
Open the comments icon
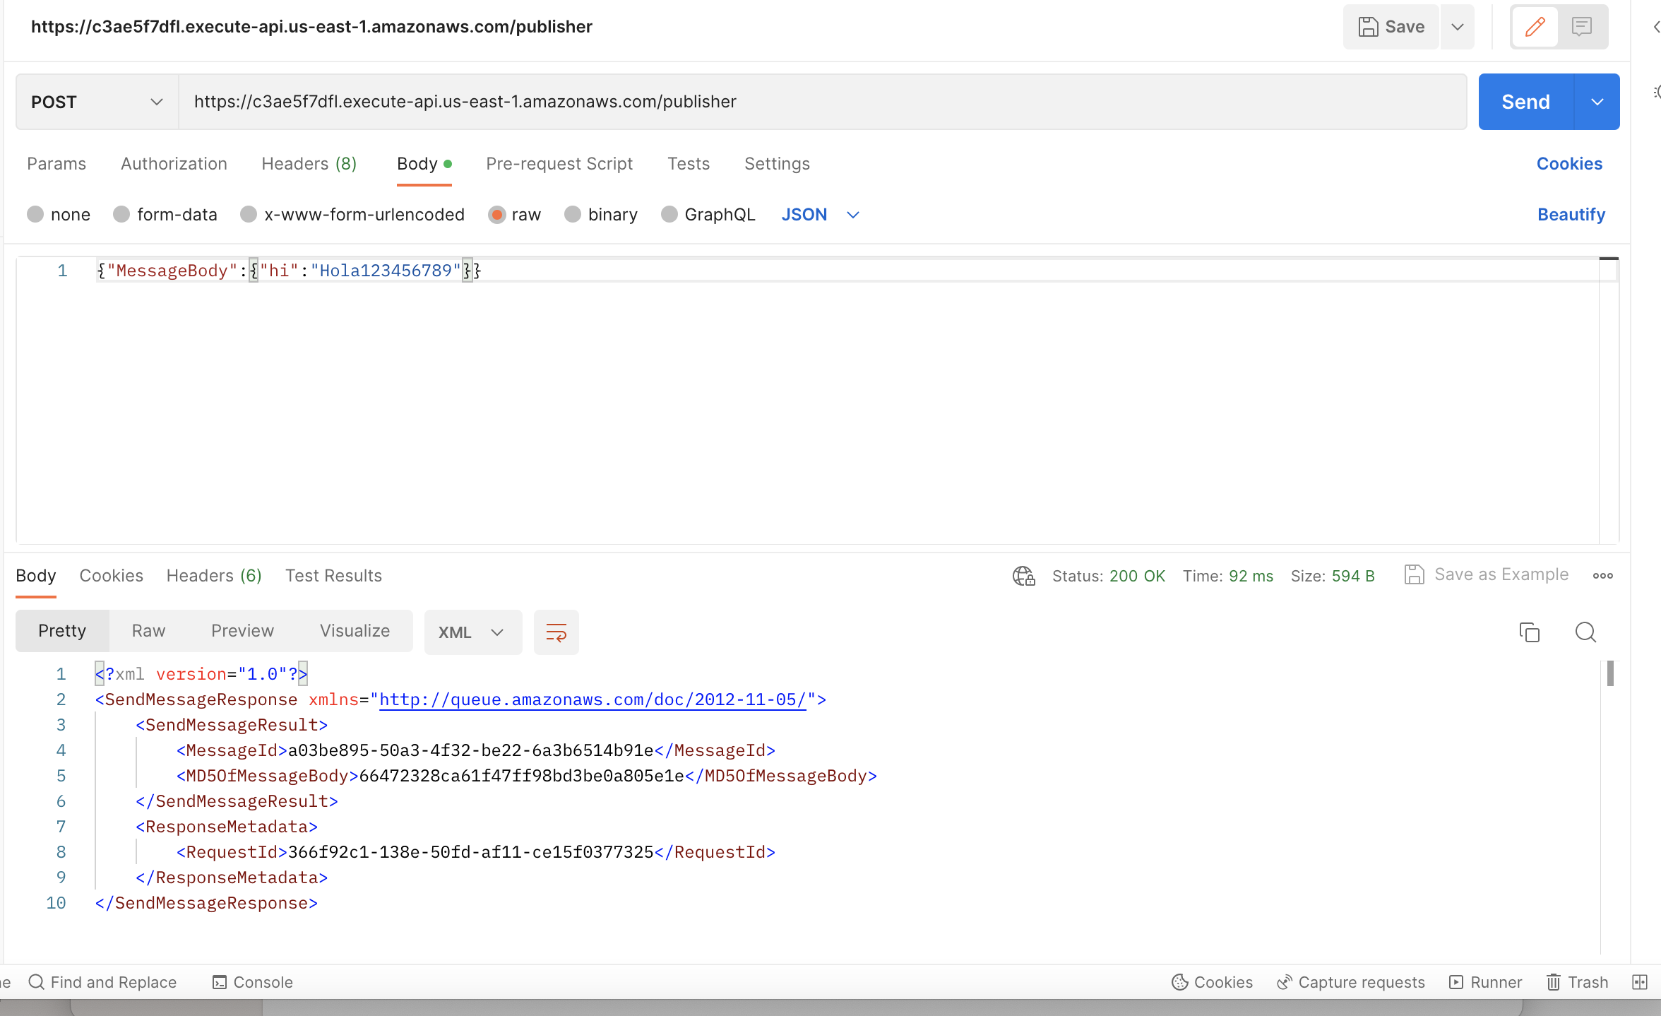click(x=1581, y=27)
